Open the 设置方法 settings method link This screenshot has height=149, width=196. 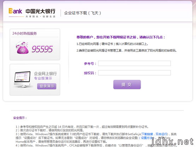146,138
